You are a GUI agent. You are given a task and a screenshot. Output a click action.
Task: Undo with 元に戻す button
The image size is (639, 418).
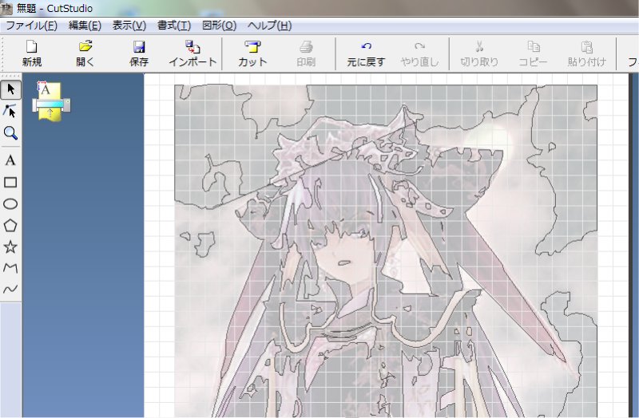click(x=366, y=53)
